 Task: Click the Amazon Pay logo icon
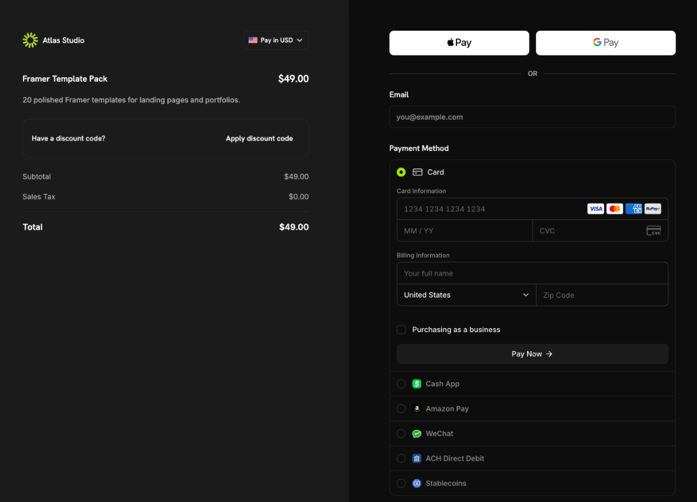(416, 409)
